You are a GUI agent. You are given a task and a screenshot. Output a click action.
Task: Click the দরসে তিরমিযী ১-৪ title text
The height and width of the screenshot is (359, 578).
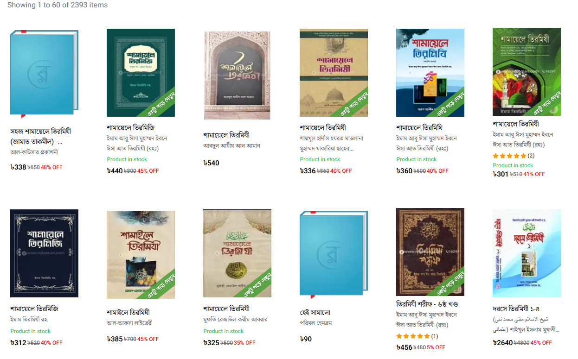click(x=516, y=309)
